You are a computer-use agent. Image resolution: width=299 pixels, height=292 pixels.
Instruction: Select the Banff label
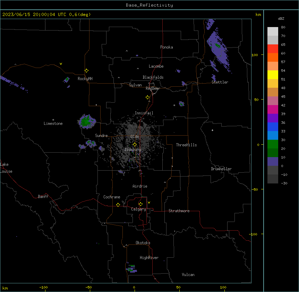pos(43,197)
